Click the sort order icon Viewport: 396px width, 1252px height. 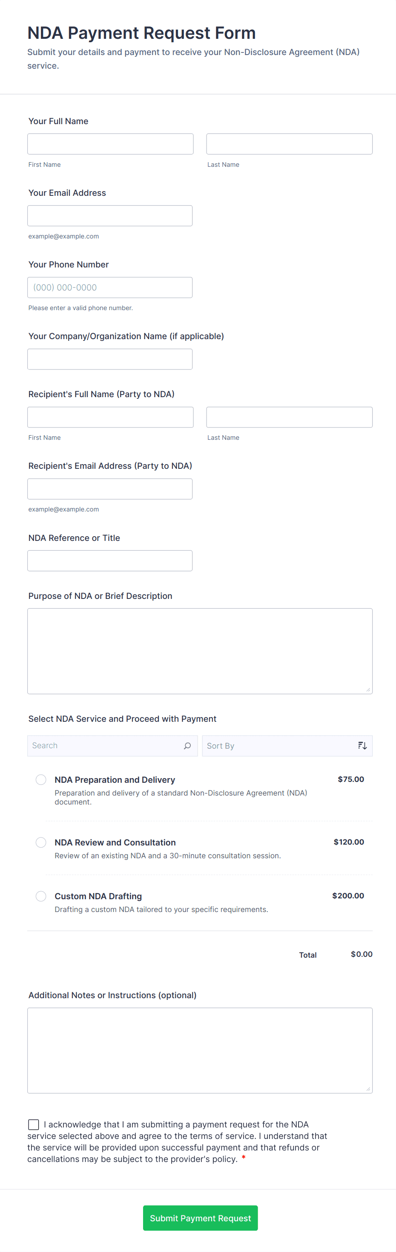362,746
